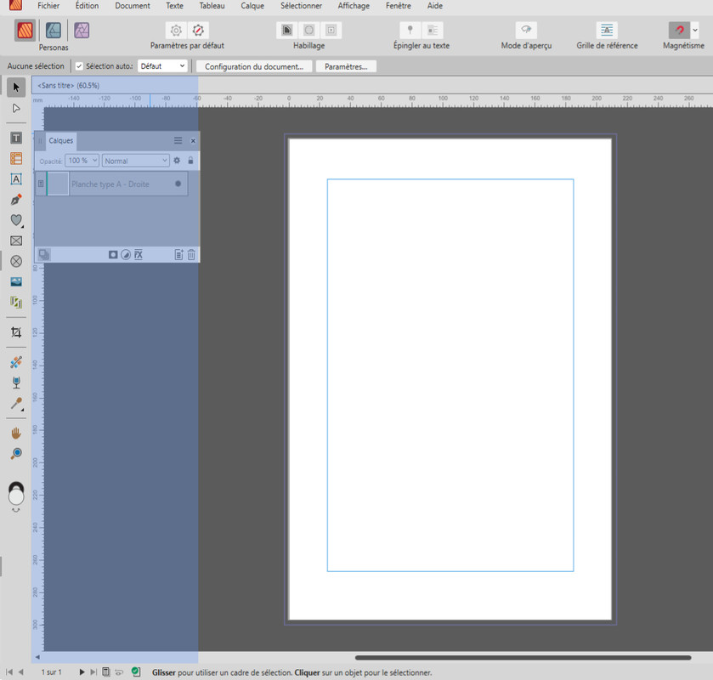This screenshot has height=680, width=713.
Task: Select the Frame Text tool
Action: click(16, 138)
